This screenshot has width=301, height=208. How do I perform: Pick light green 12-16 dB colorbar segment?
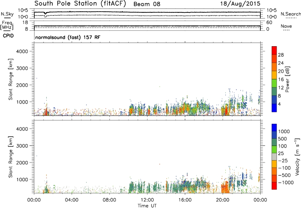[274, 83]
